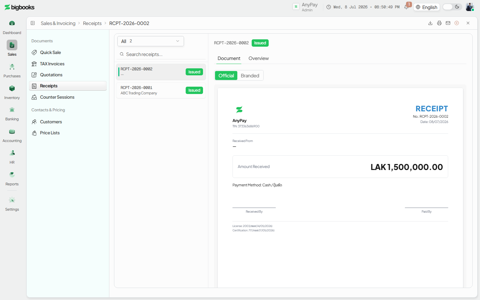Select Receipts in documents menu

click(68, 86)
